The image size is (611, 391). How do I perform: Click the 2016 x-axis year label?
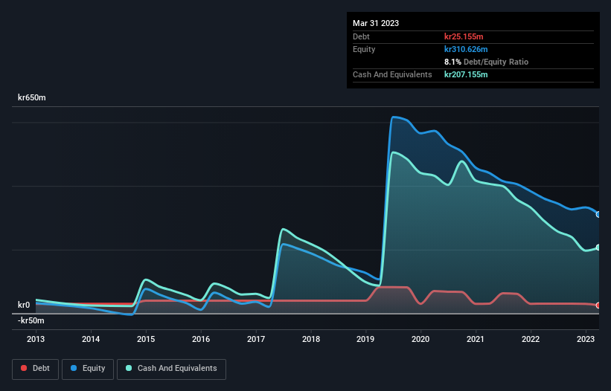tap(201, 339)
